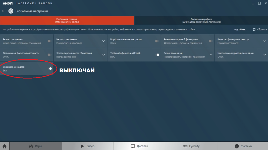Viewport: 268px width, 150px height.
Task: Click the подробнее... link
Action: pyautogui.click(x=240, y=30)
